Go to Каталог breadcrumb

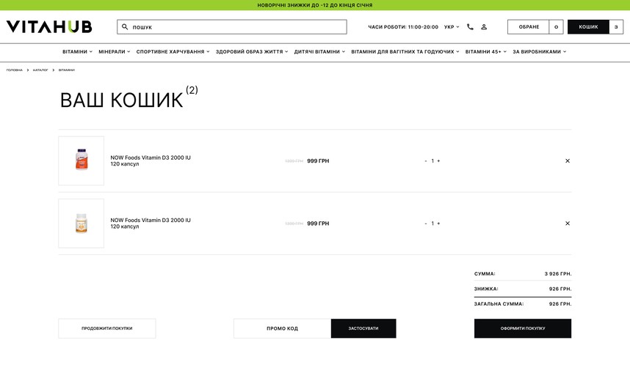click(x=40, y=70)
